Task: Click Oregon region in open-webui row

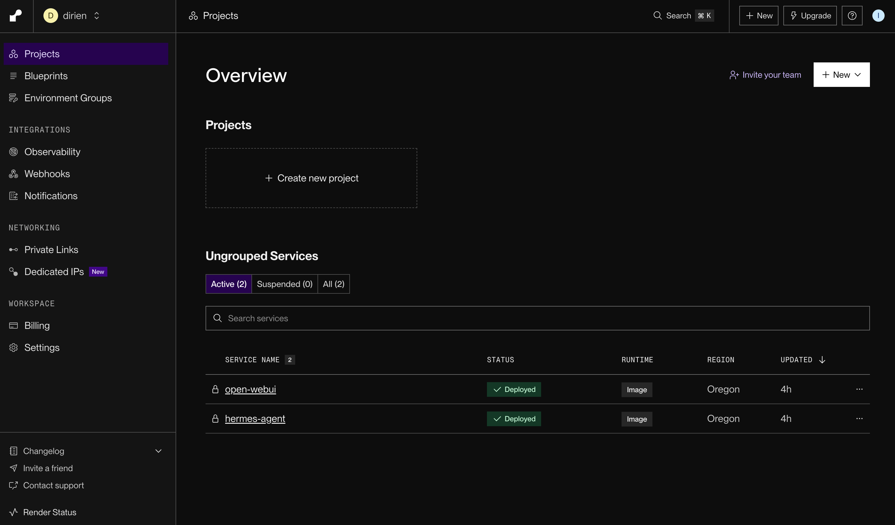Action: [x=723, y=389]
